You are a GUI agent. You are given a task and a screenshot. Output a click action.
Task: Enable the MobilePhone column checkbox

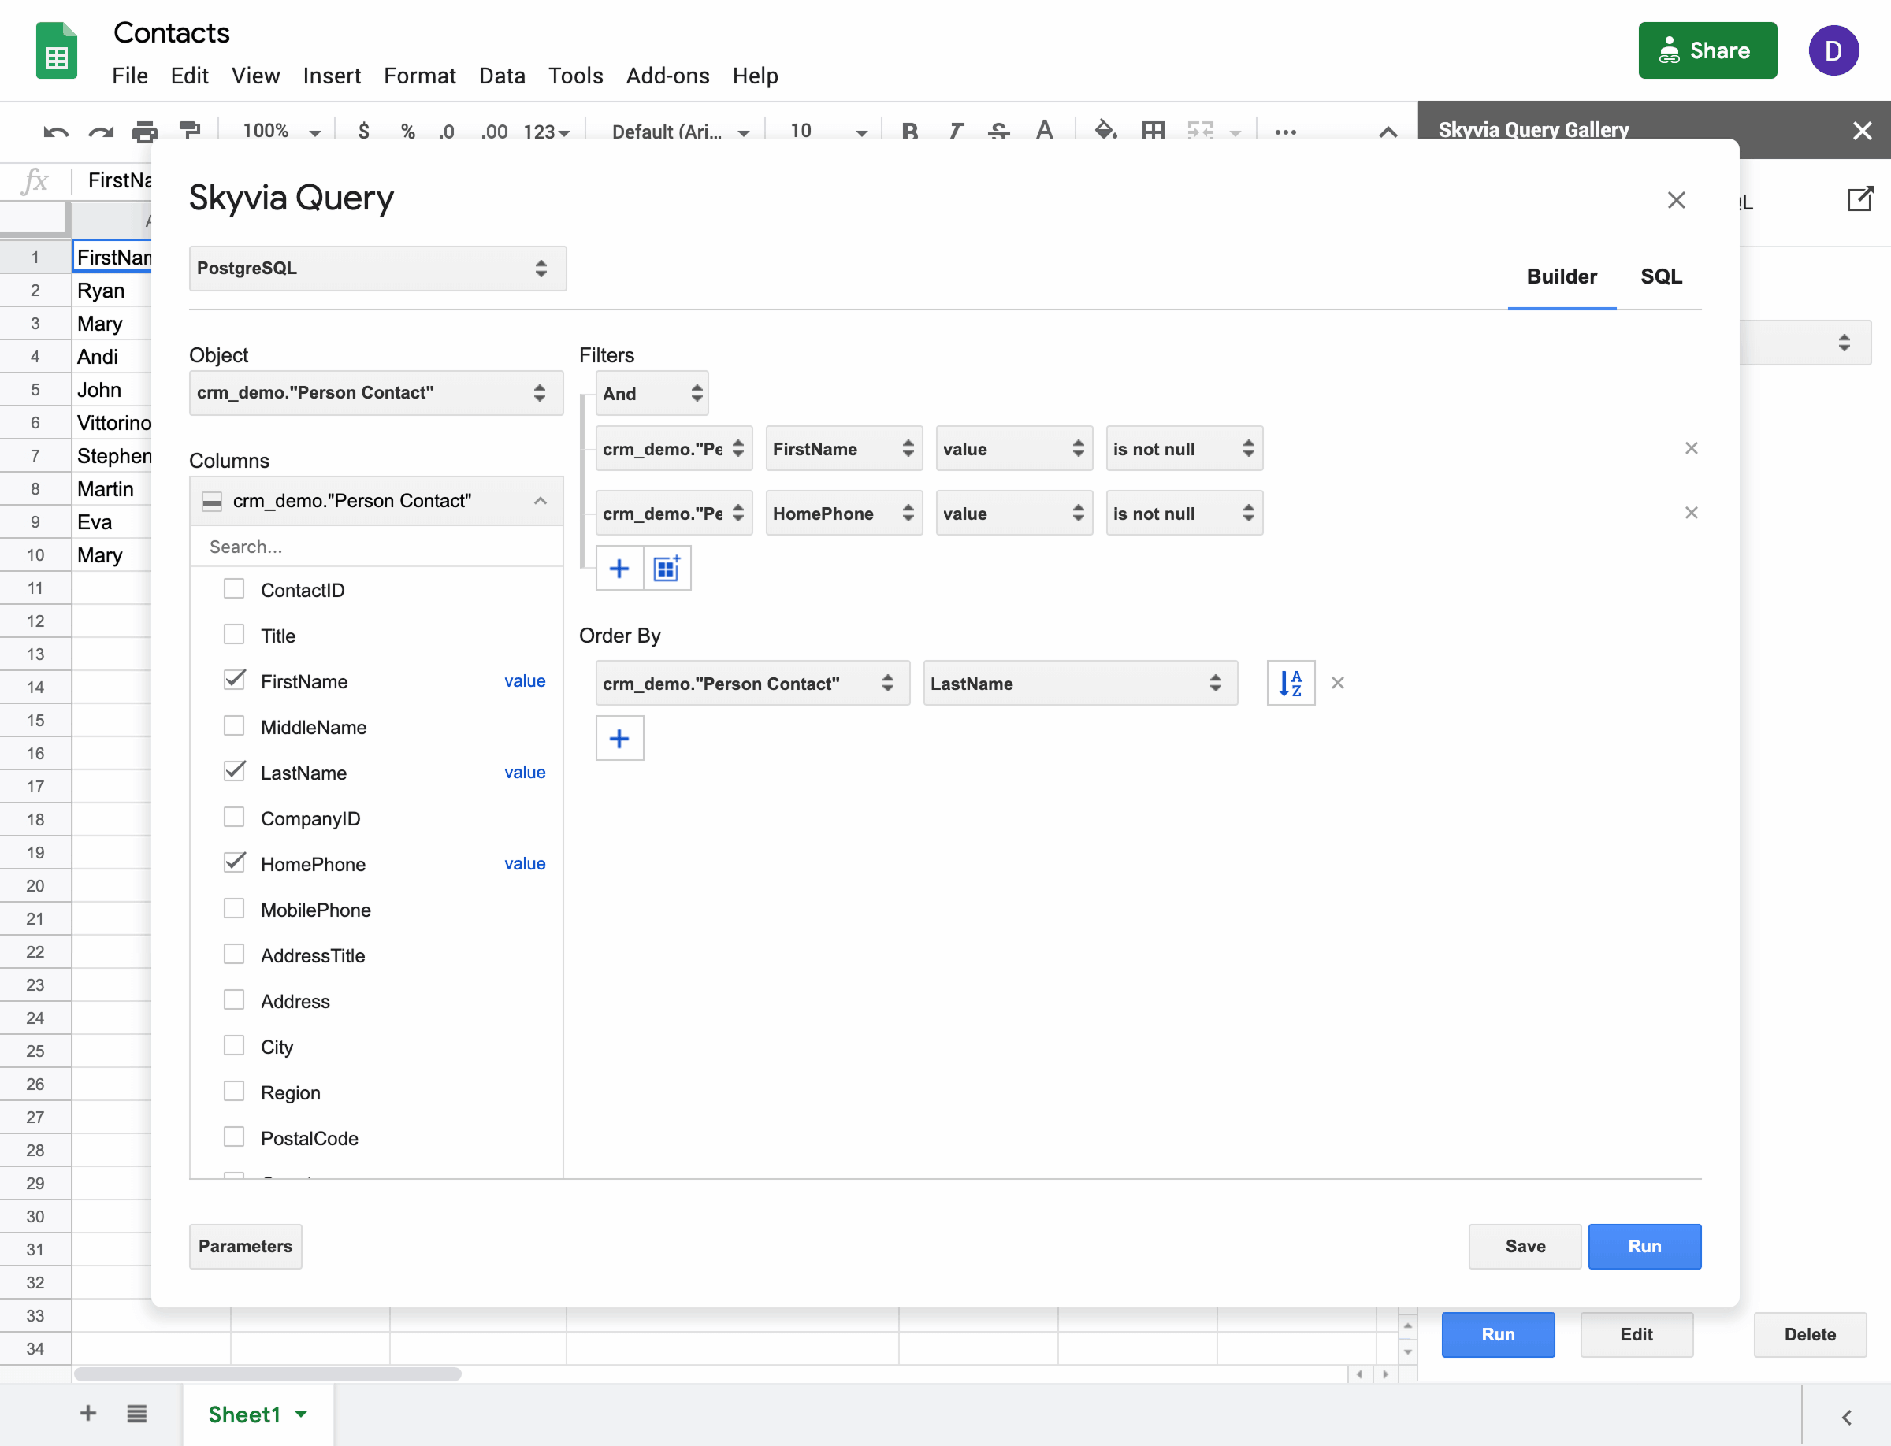(233, 908)
